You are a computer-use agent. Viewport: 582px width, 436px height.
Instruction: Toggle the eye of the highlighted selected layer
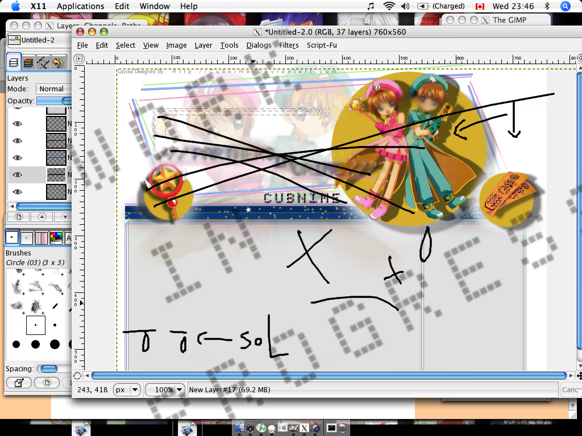click(17, 175)
